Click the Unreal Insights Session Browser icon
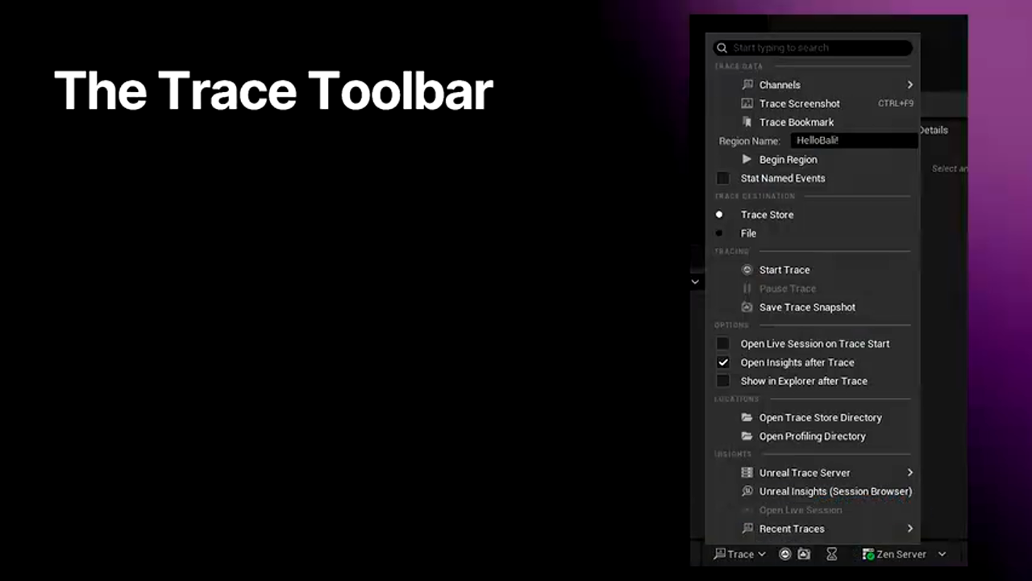This screenshot has width=1032, height=581. click(x=747, y=491)
